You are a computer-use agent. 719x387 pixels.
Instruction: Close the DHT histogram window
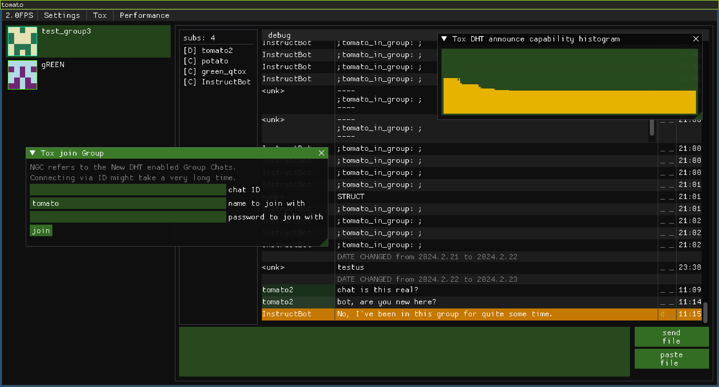tap(696, 39)
